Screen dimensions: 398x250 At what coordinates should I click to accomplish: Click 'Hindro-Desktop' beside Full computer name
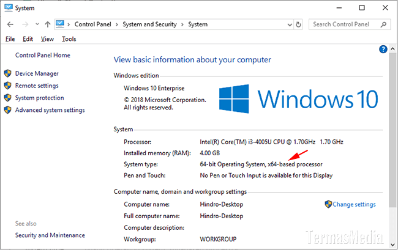coord(221,216)
